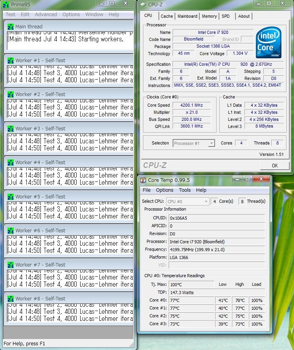
Task: Click the Core Speed 4200.1 MHz field
Action: (x=191, y=106)
